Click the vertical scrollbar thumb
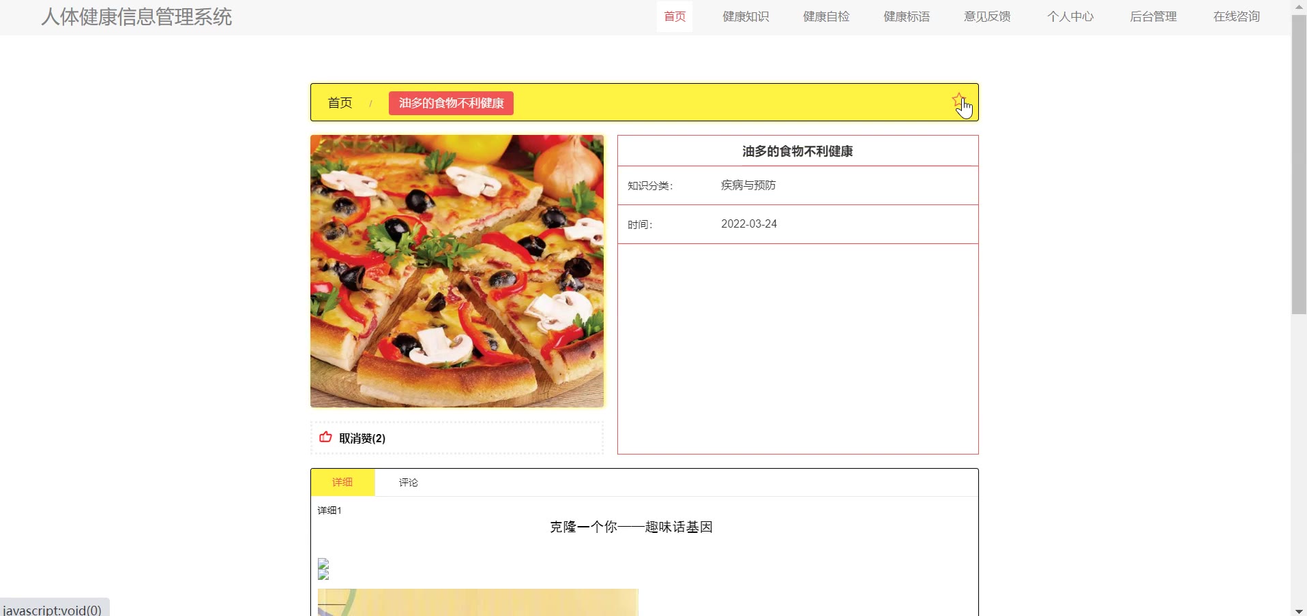 click(x=1299, y=164)
